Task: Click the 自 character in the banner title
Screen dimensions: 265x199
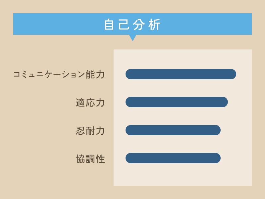Action: 109,25
